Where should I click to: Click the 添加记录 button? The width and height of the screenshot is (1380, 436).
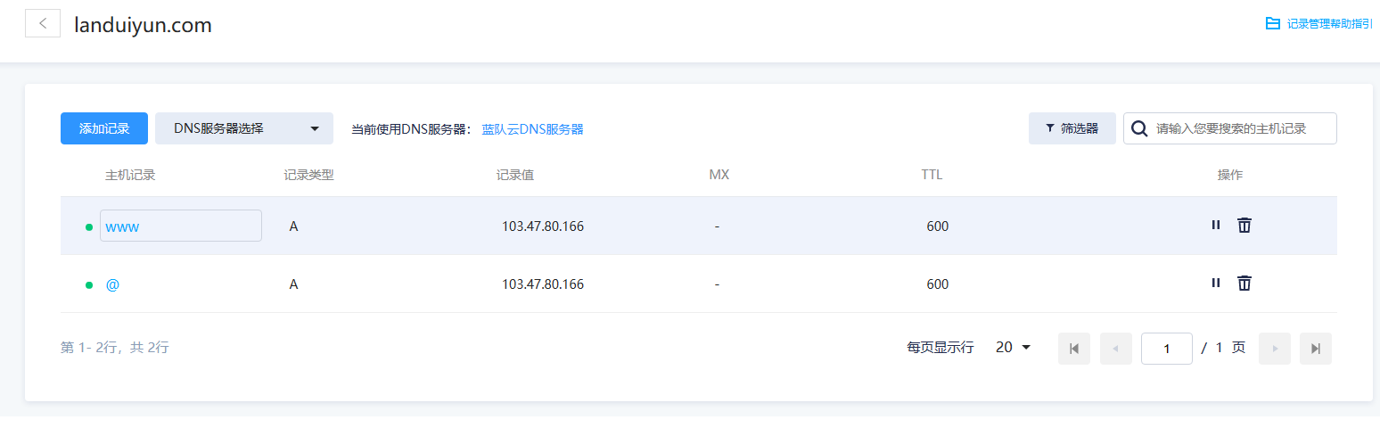[x=104, y=128]
